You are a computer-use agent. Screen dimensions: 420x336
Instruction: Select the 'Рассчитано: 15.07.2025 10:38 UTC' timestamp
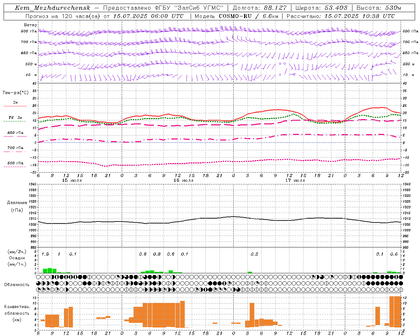click(x=341, y=16)
